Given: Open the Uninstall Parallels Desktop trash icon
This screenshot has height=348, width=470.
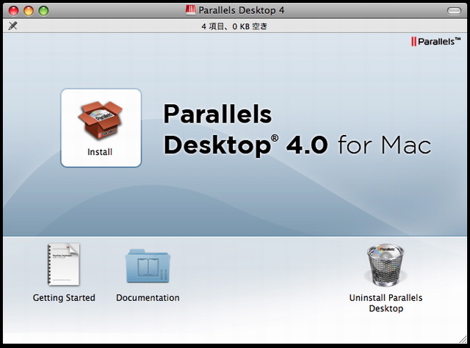Looking at the screenshot, I should [386, 264].
